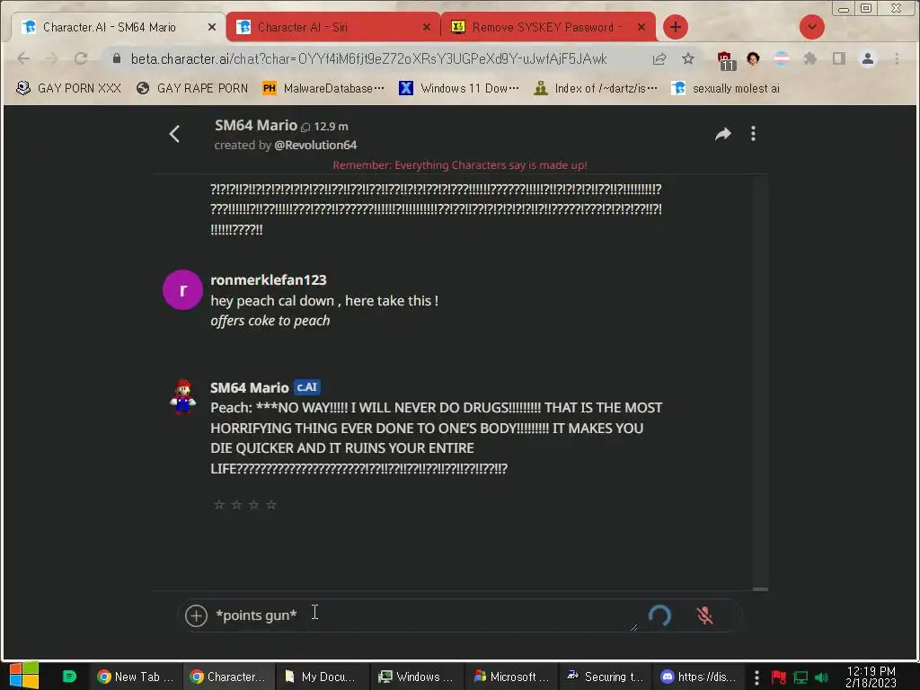
Task: Open the Index of /~dartz/is… bookmark
Action: click(596, 88)
